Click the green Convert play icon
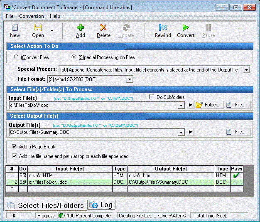 point(186,27)
